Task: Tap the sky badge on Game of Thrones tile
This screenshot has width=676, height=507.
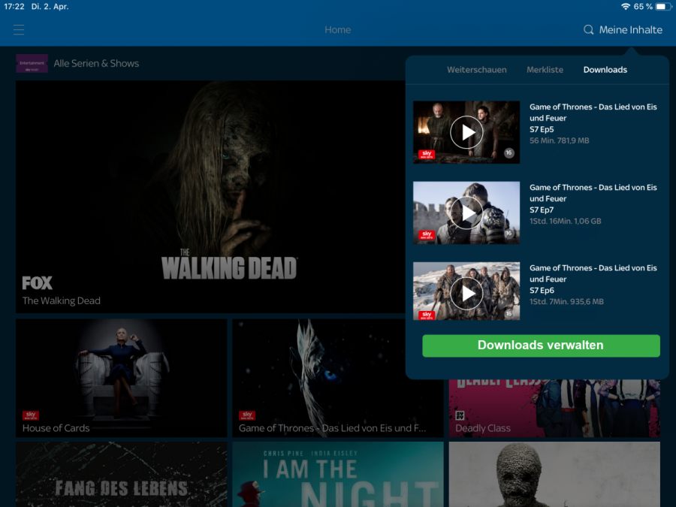Action: point(247,415)
